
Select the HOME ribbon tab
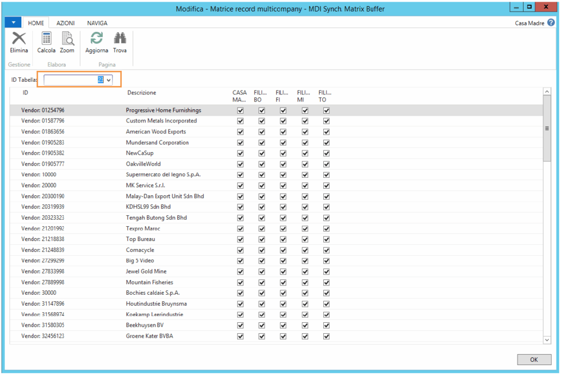click(36, 23)
